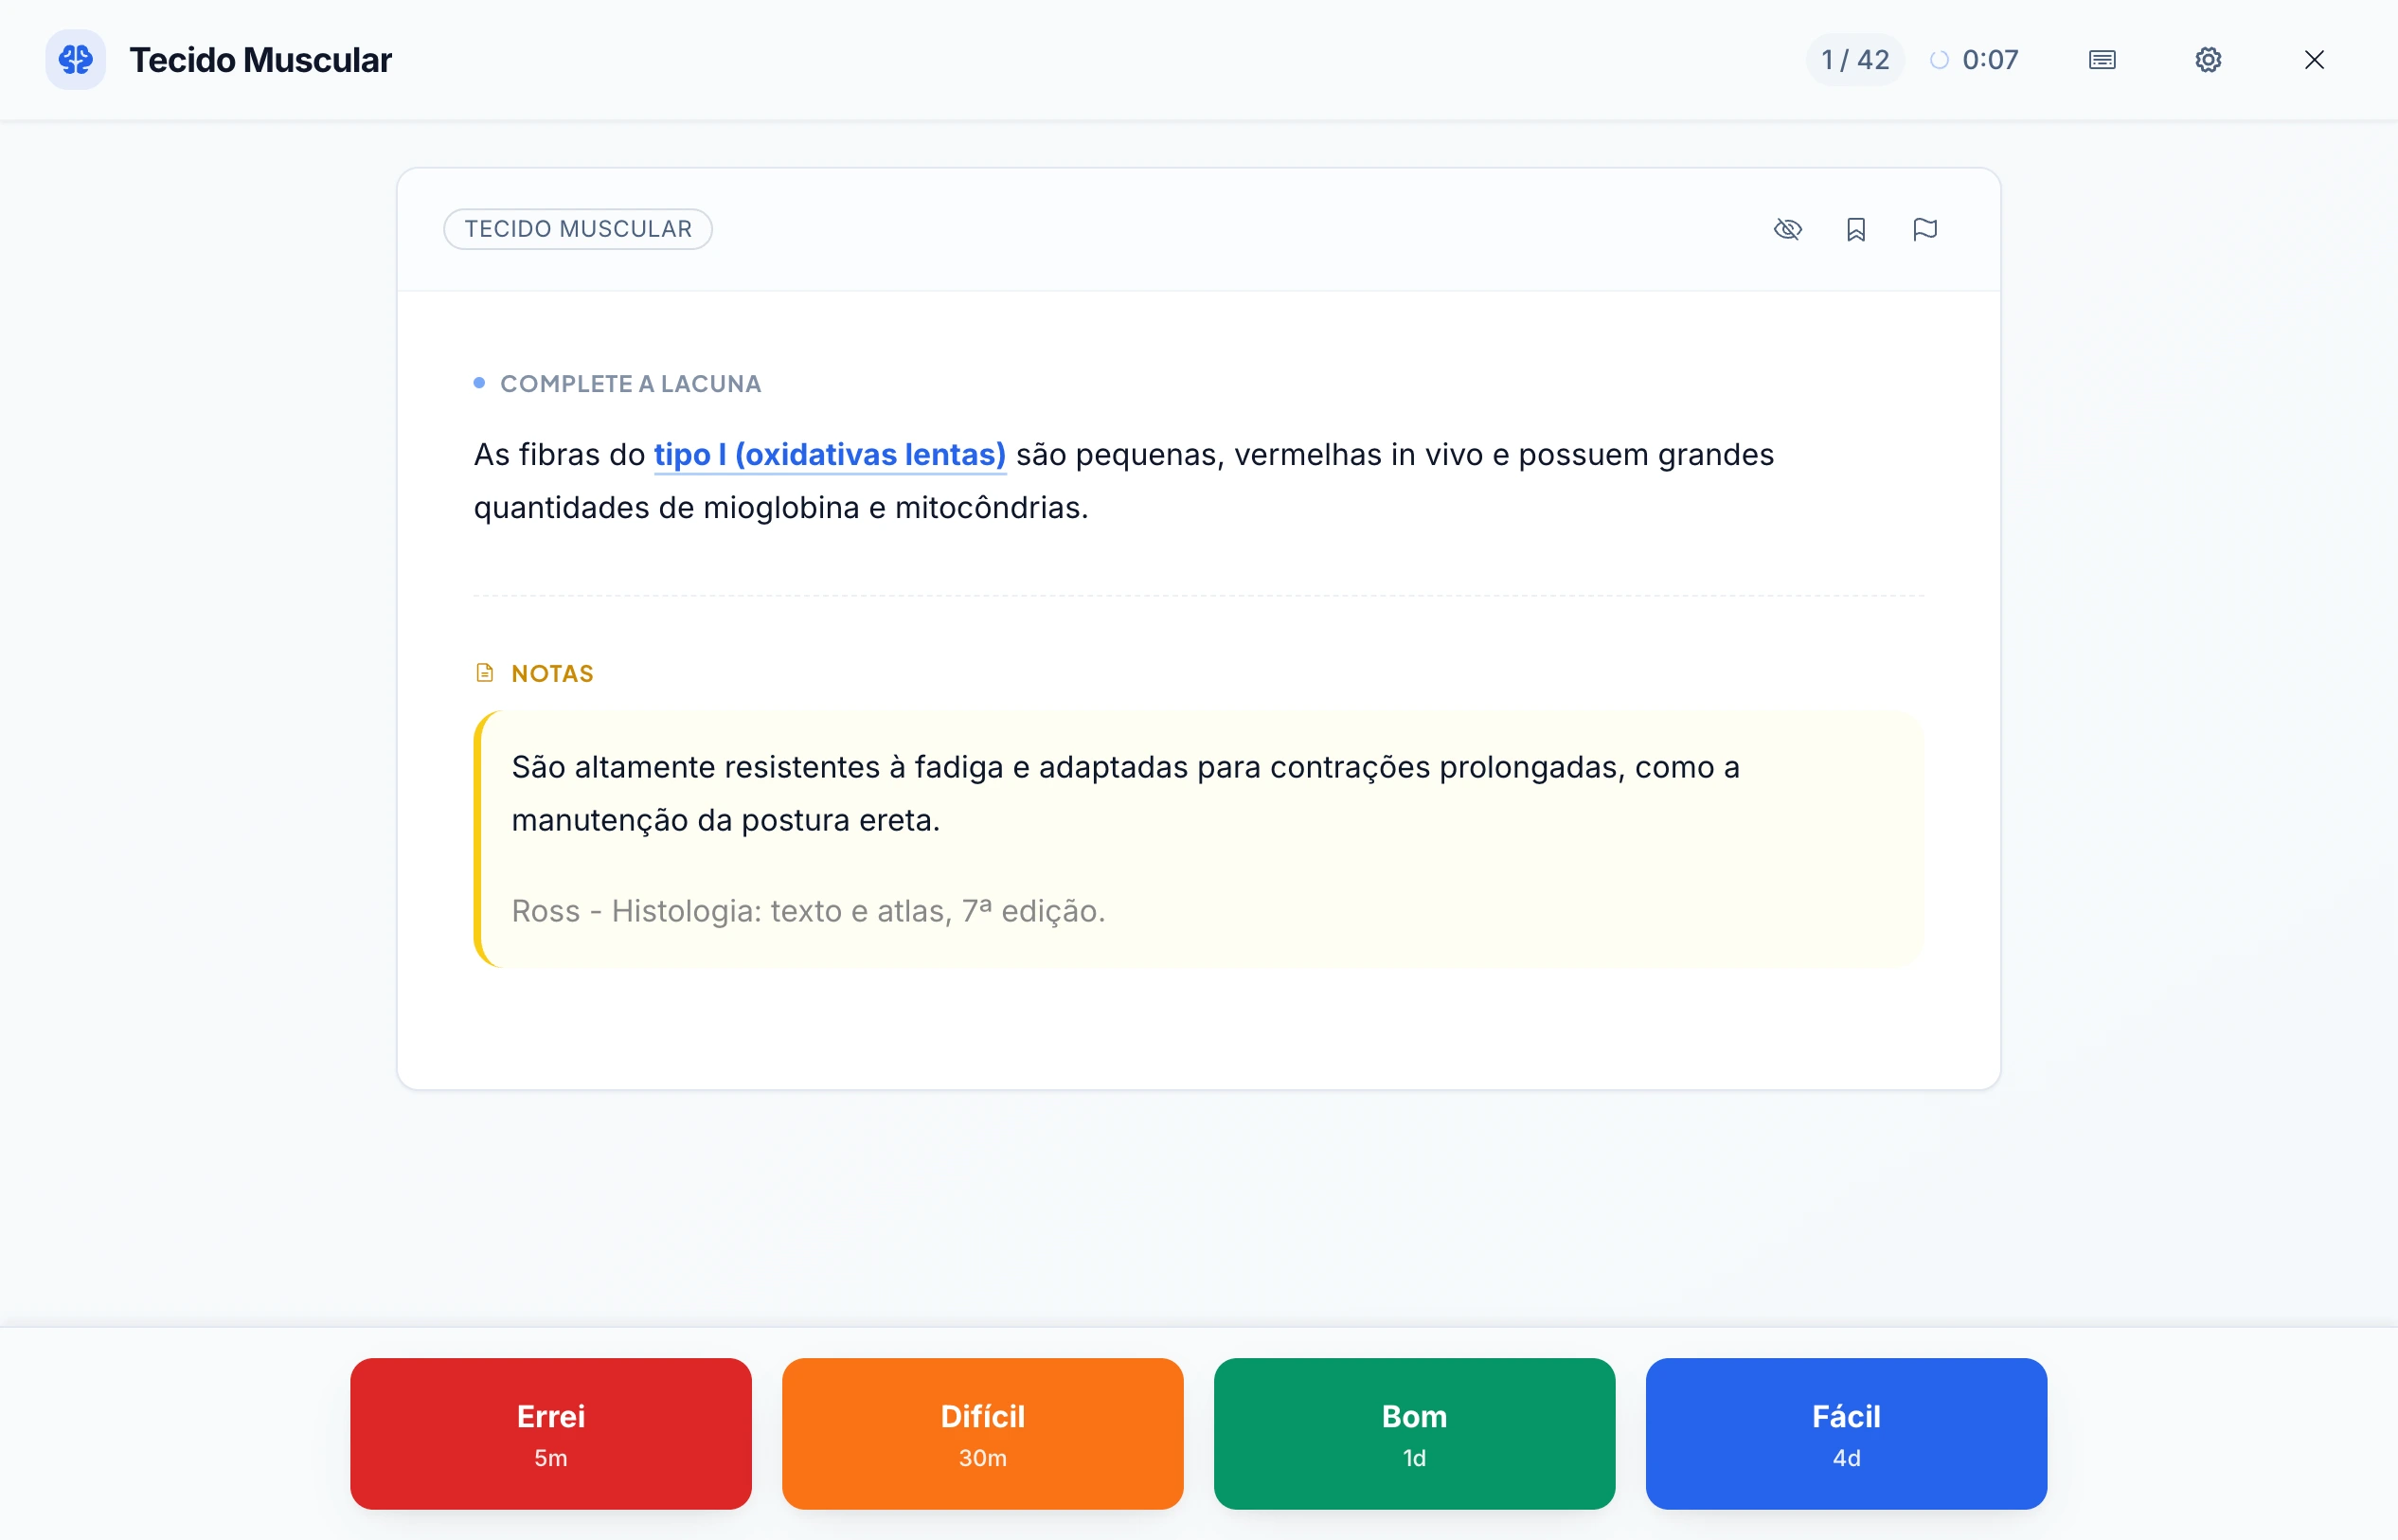Expand the NOTAS section header
The width and height of the screenshot is (2398, 1540).
pyautogui.click(x=551, y=672)
